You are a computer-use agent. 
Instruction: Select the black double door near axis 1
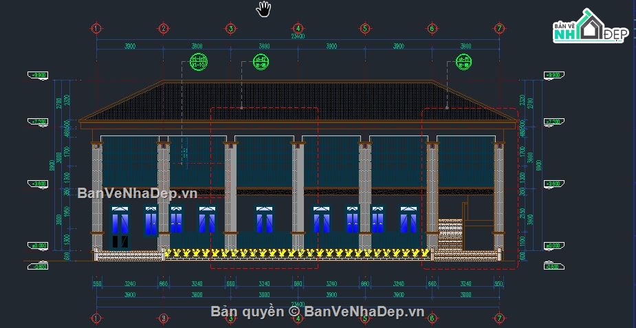120,241
